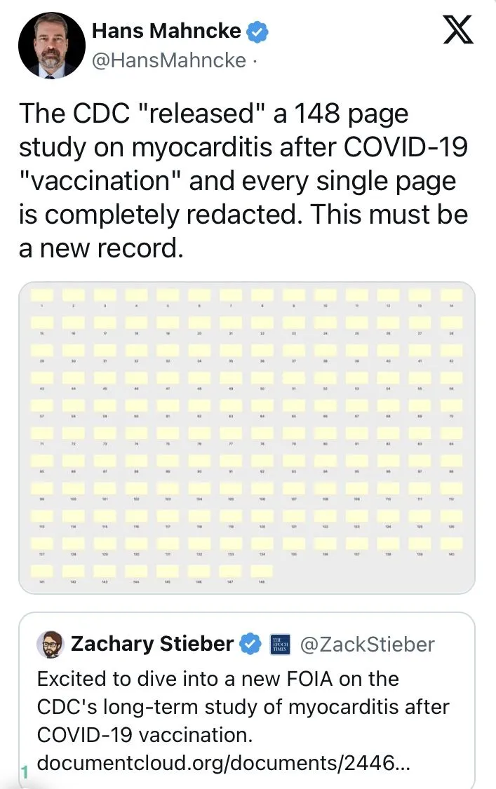The height and width of the screenshot is (789, 496).
Task: Select redacted page 14 thumbnail
Action: (451, 296)
